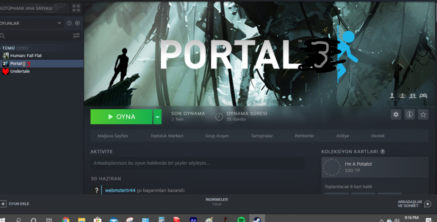The height and width of the screenshot is (222, 437).
Task: Click the single-player feature icon
Action: click(x=392, y=96)
